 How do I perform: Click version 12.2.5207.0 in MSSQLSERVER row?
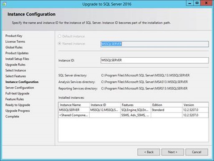pos(195,110)
